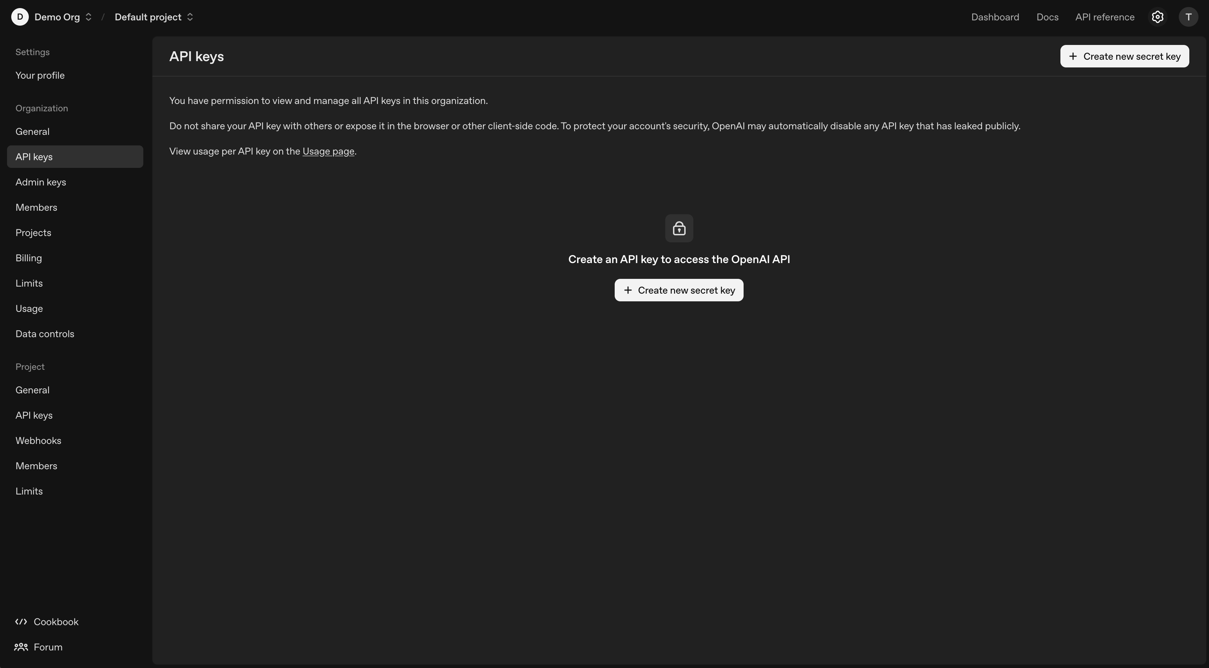Viewport: 1209px width, 668px height.
Task: Open organization Billing settings
Action: pos(29,258)
